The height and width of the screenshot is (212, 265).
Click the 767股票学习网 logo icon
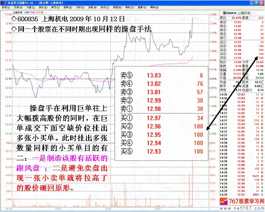(224, 201)
